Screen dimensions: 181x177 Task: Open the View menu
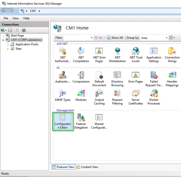(x=16, y=18)
